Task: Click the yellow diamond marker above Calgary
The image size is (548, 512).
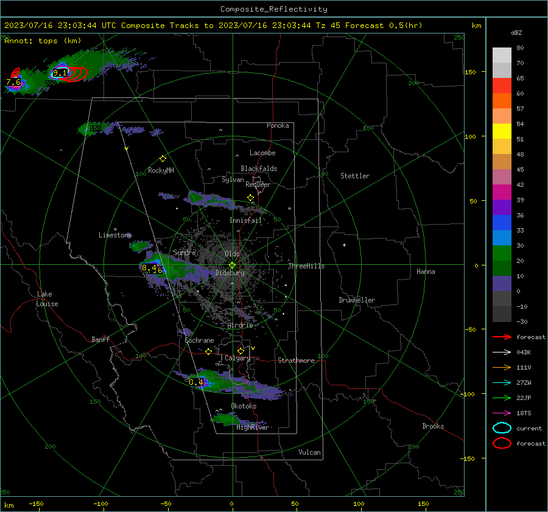Action: (241, 351)
